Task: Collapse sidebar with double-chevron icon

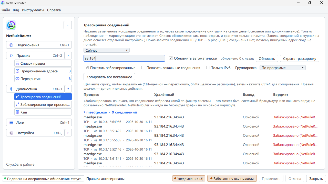Action: 68,25
